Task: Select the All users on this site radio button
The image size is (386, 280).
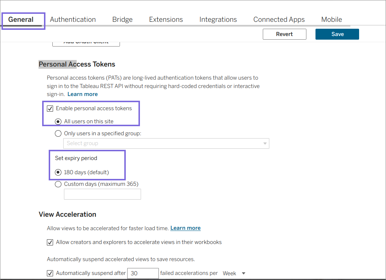Action: tap(58, 121)
